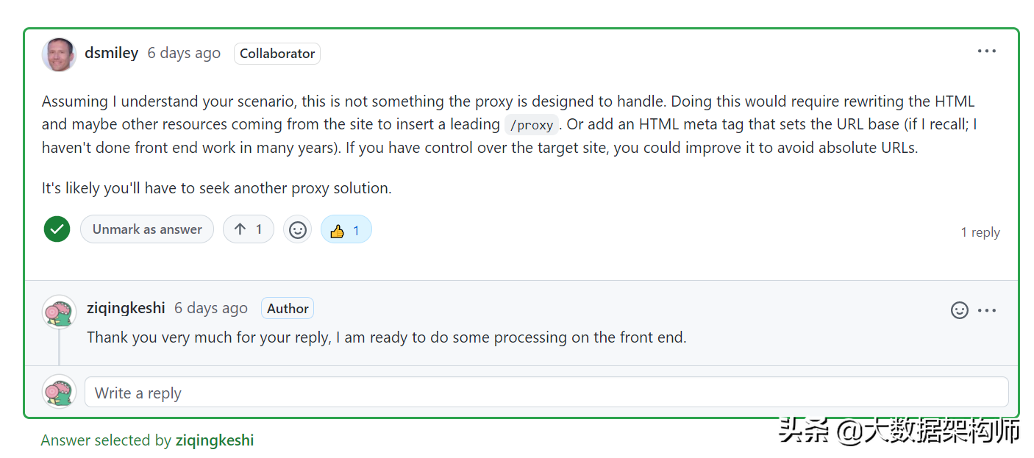Toggle the thumbs up reaction
This screenshot has height=458, width=1034.
coord(346,230)
